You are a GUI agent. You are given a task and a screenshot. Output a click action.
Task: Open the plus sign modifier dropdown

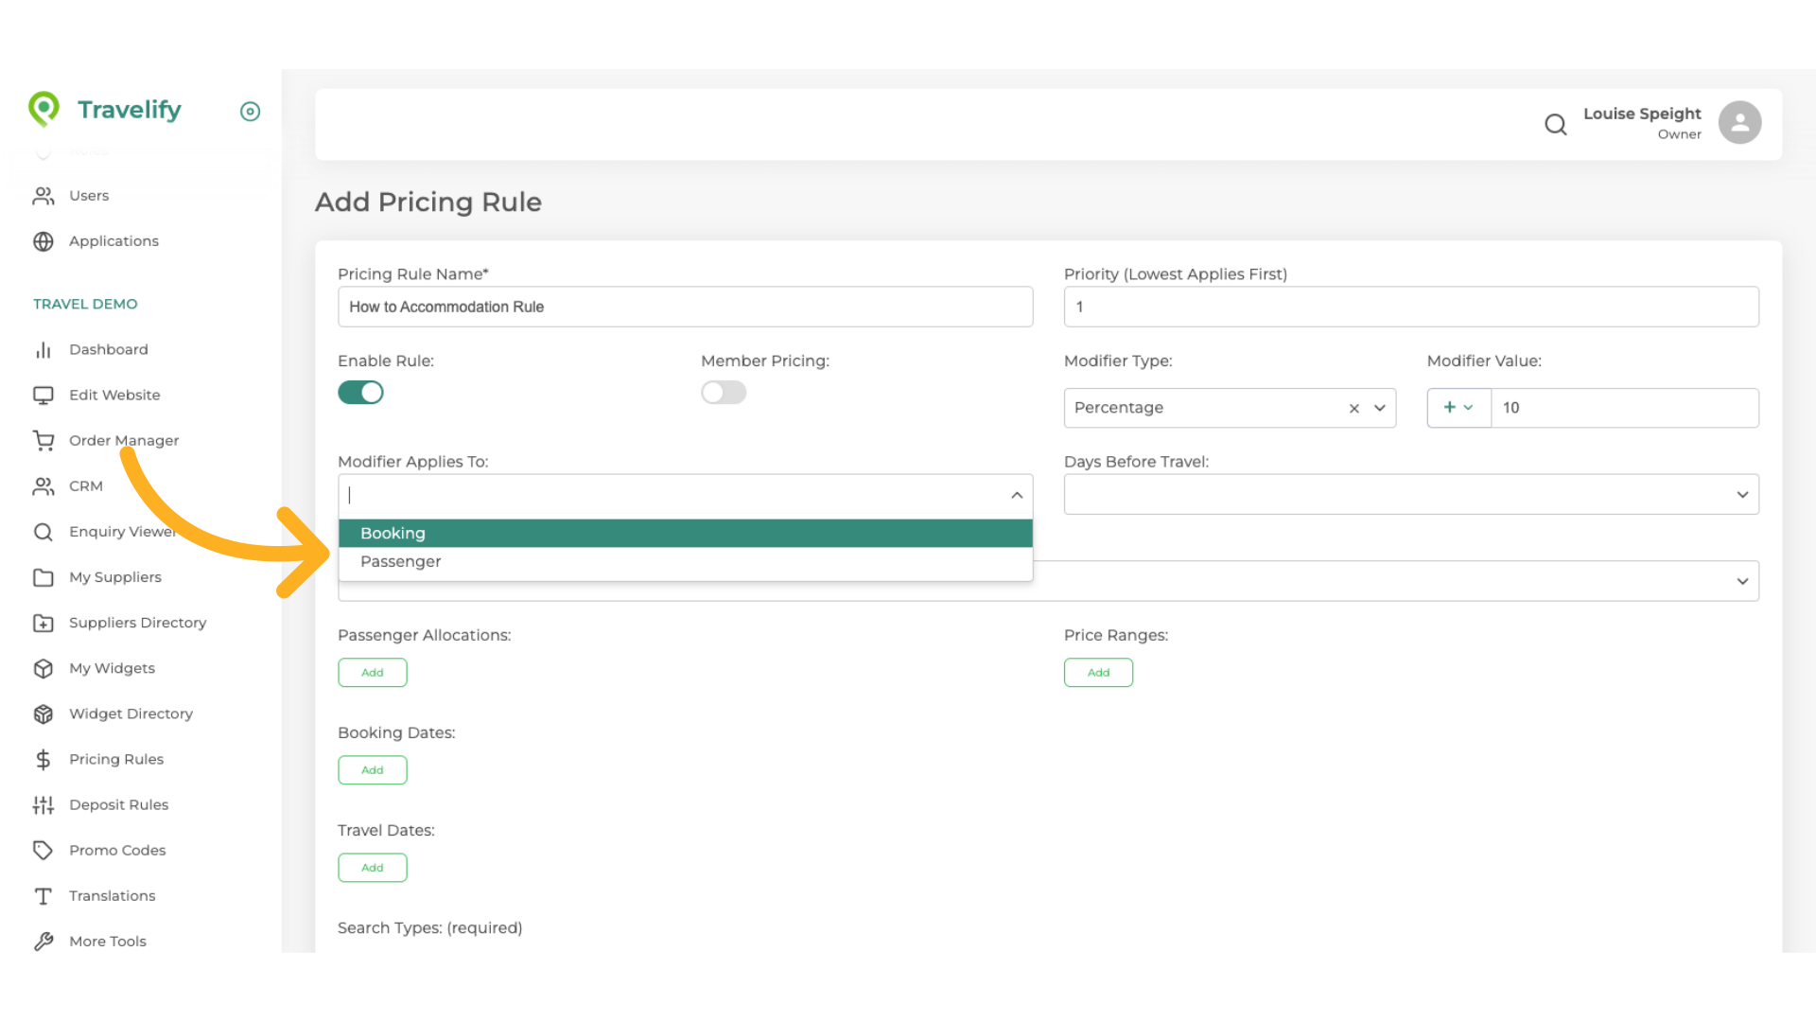(1458, 407)
